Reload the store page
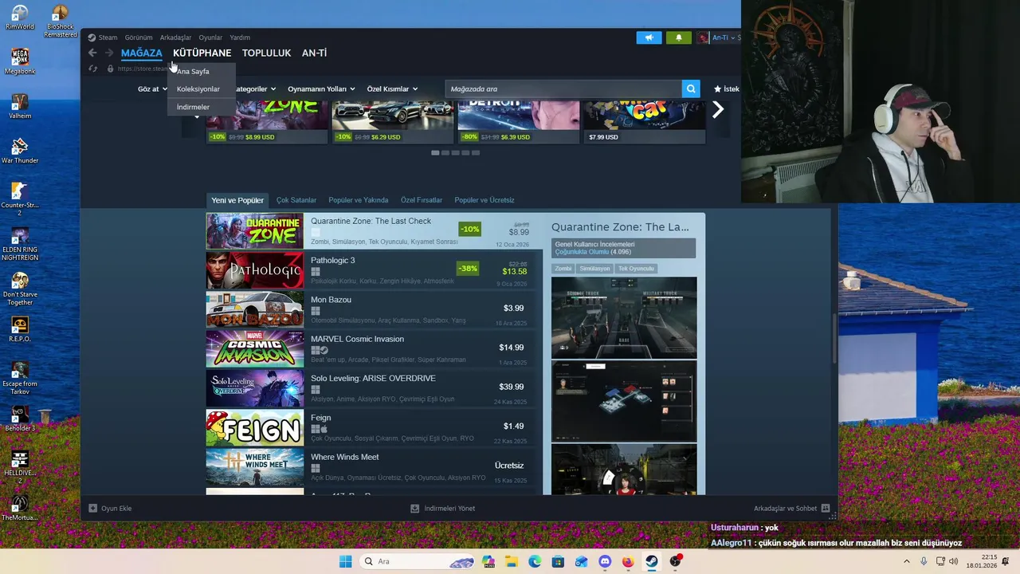This screenshot has height=574, width=1020. click(x=93, y=69)
